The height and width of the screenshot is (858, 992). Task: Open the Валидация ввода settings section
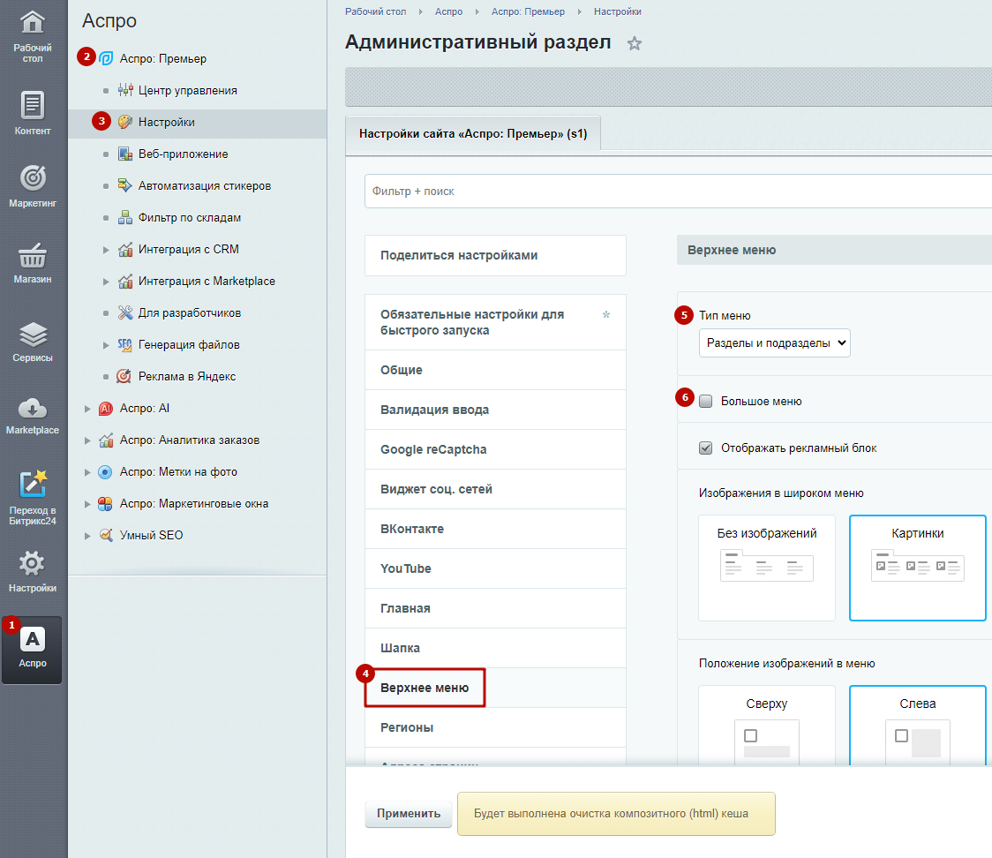point(495,410)
